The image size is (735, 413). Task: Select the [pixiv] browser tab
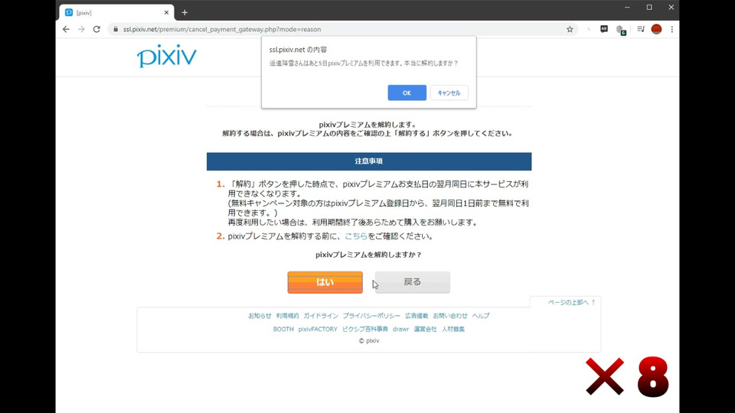[x=116, y=13]
